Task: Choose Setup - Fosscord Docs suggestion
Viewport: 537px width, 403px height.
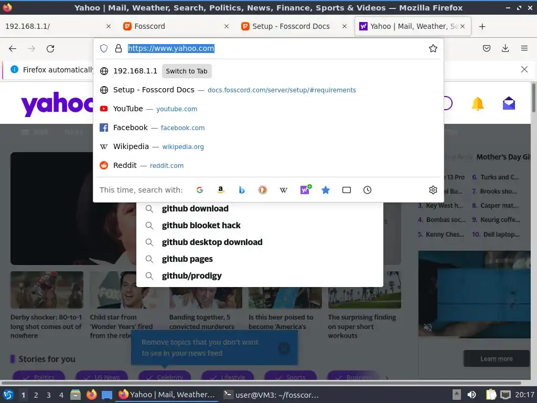Action: click(268, 90)
